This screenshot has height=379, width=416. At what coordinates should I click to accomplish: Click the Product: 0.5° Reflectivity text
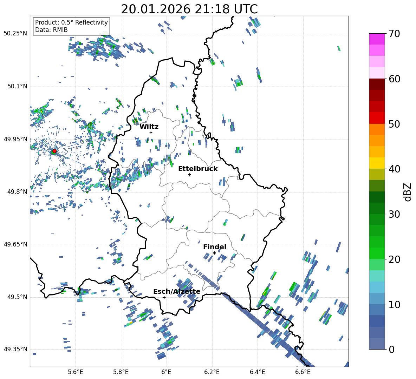point(71,22)
